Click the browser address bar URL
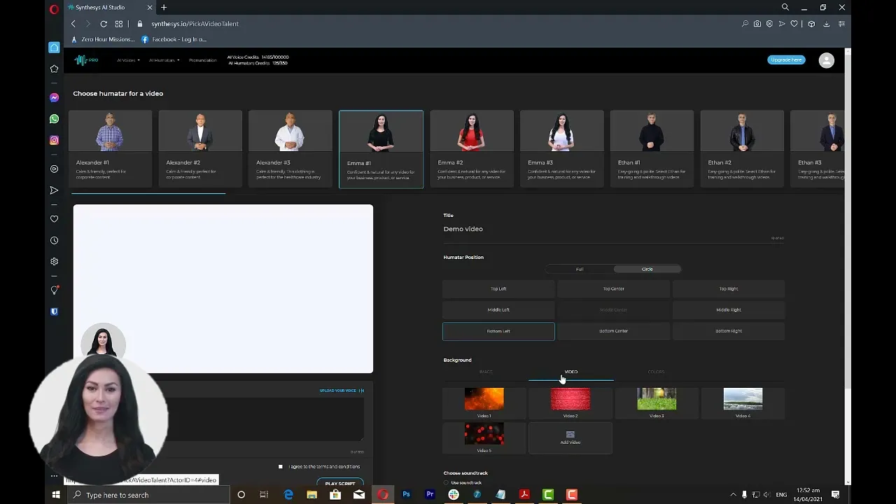 195,24
